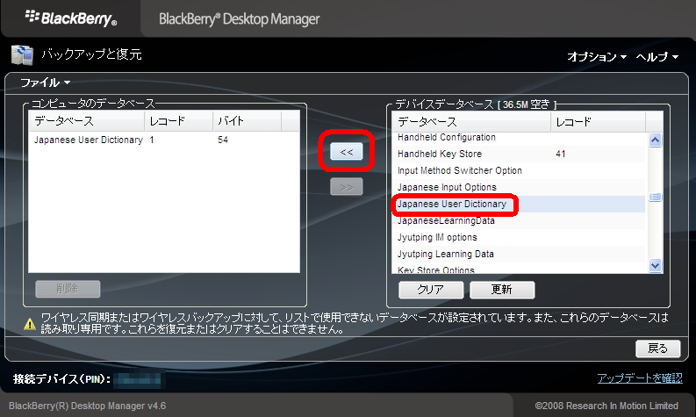Open the ヘルプ dropdown menu
Viewport: 696px width, 417px height.
coord(657,57)
